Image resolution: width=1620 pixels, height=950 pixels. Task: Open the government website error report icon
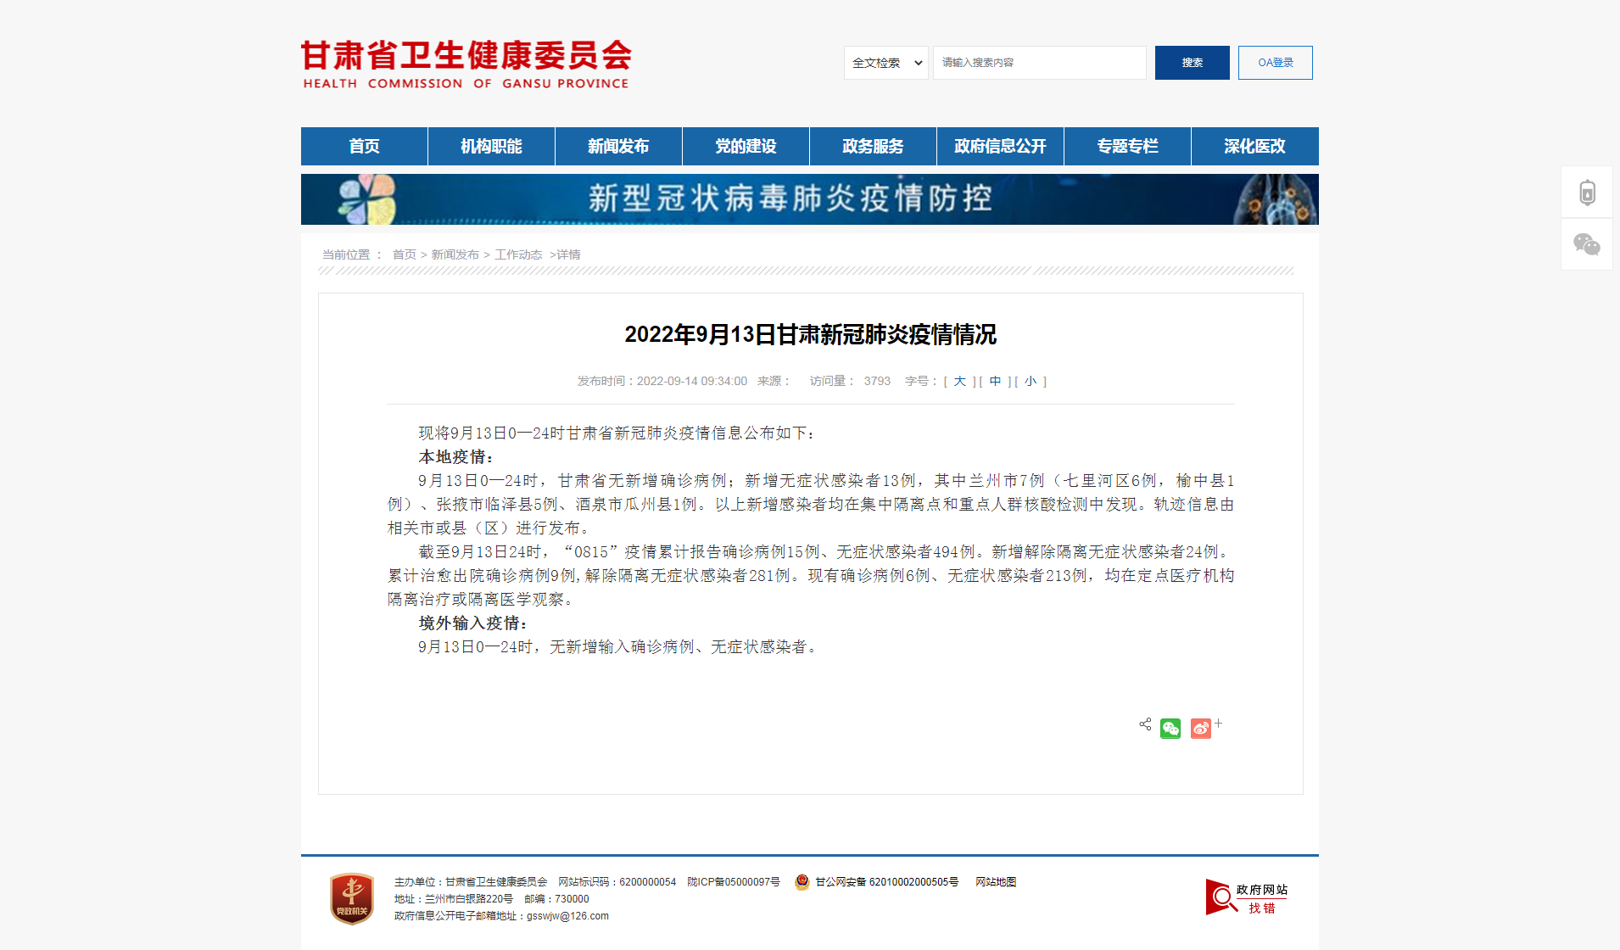1246,897
